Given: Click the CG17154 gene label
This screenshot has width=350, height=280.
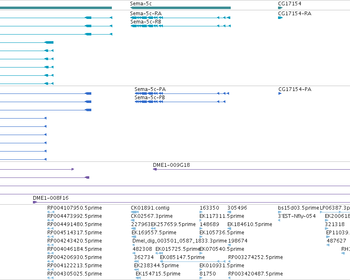Looking at the screenshot, I should [x=290, y=4].
